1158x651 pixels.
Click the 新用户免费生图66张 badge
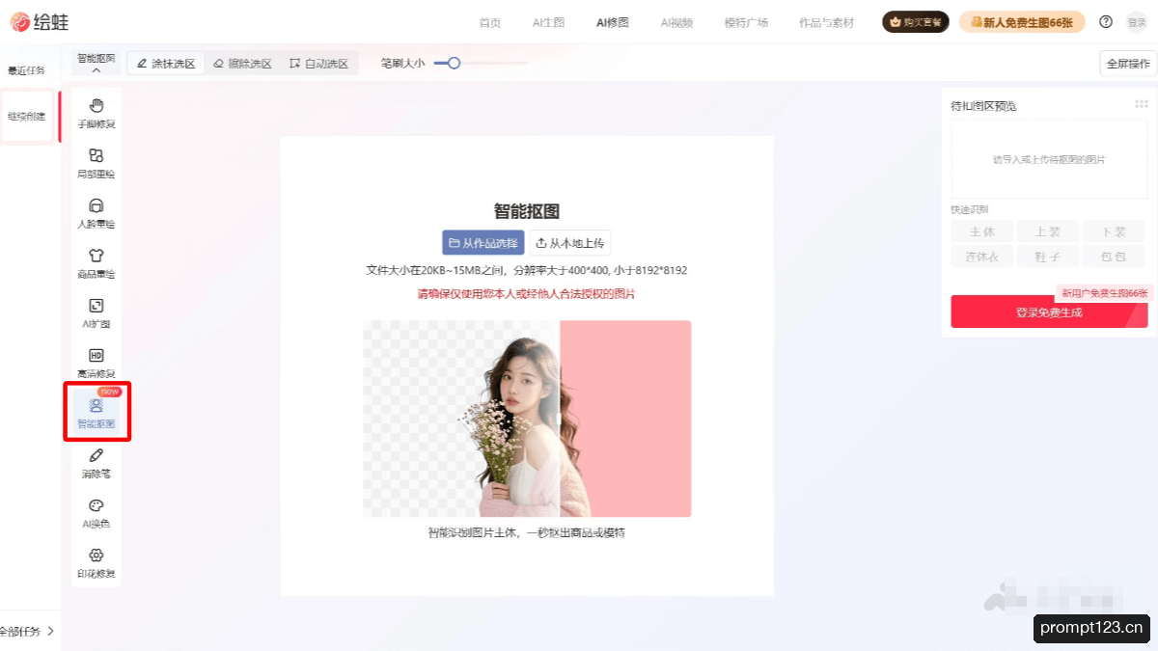click(x=1104, y=292)
